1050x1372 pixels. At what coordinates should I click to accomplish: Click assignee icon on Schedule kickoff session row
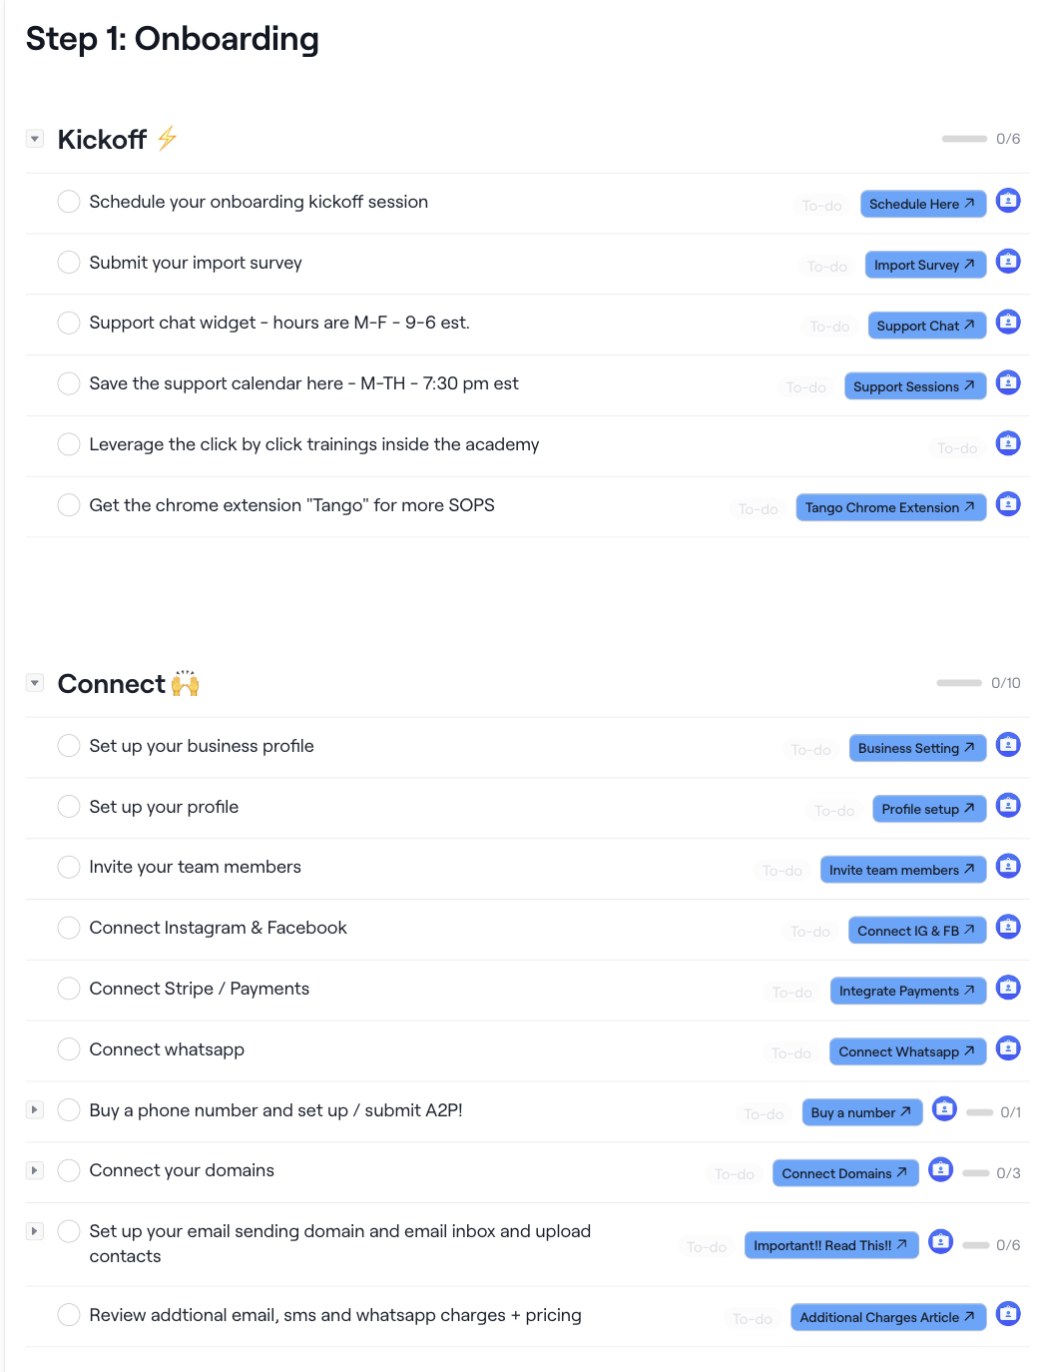[1008, 201]
